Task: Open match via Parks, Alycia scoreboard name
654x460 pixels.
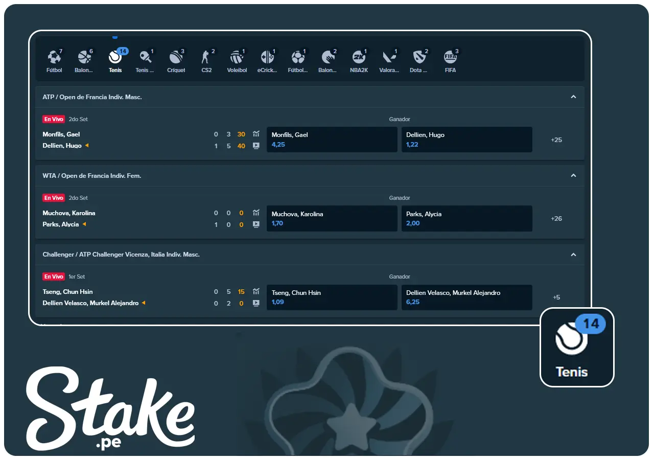Action: (x=61, y=224)
